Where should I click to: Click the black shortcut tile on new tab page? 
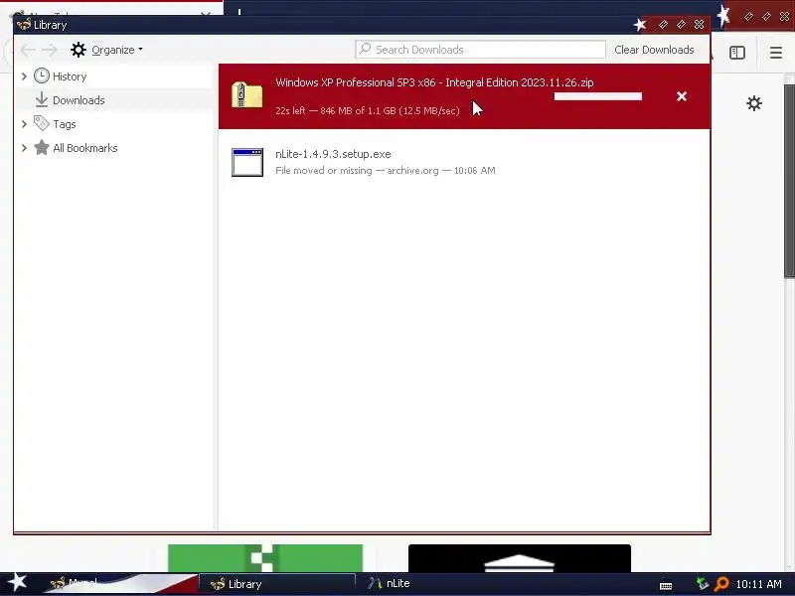click(x=519, y=558)
